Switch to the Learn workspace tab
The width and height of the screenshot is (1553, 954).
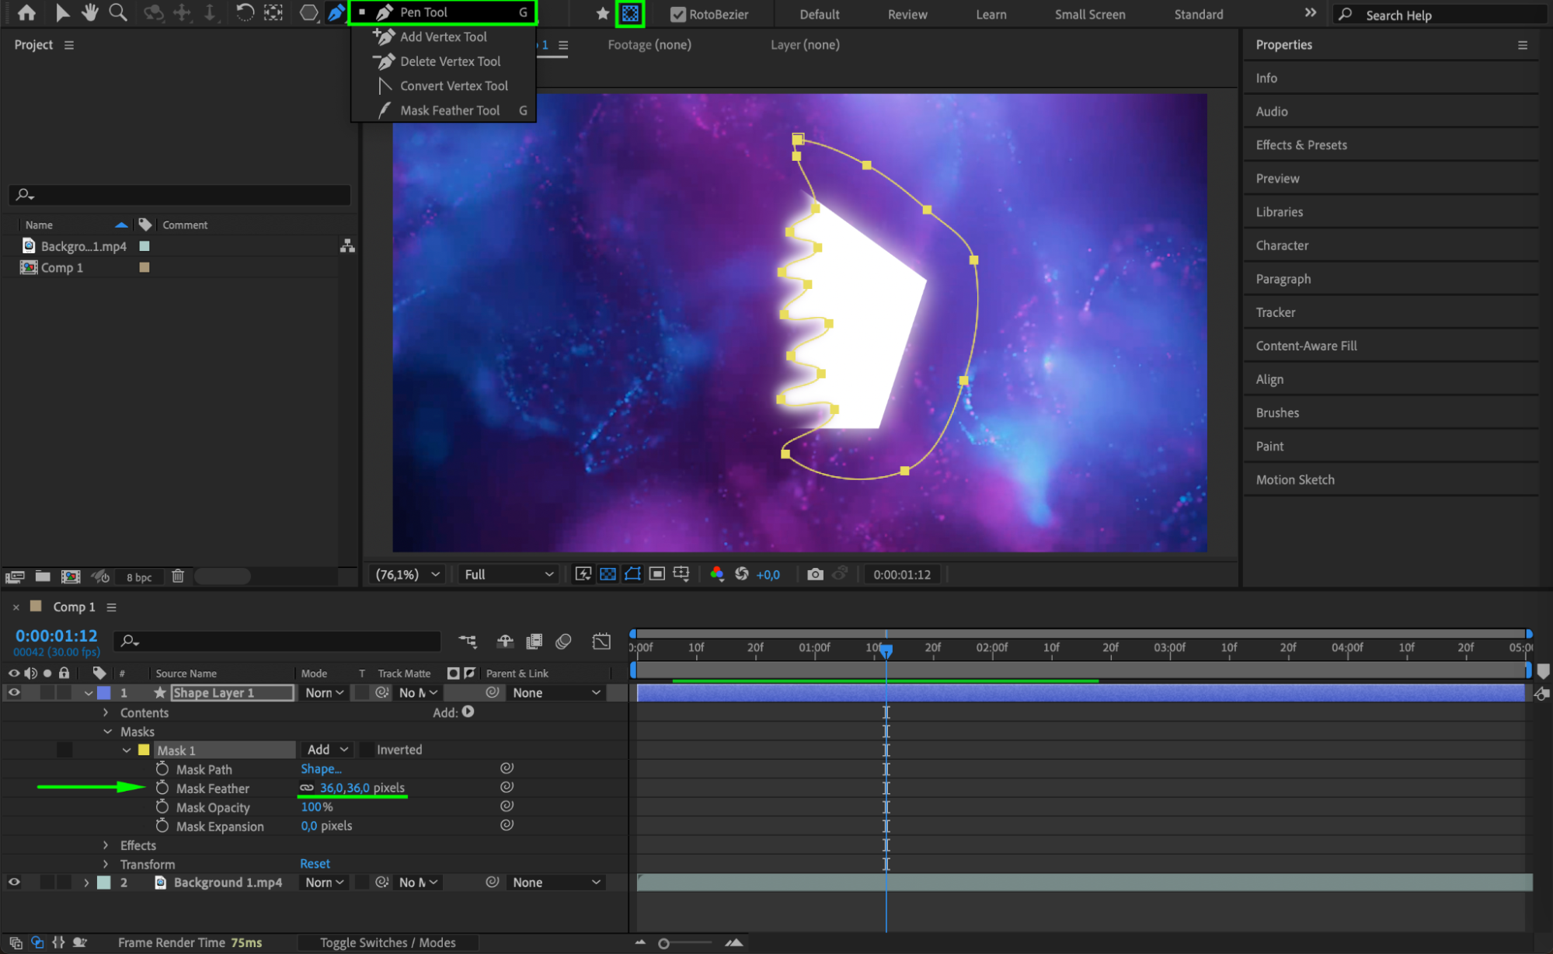point(991,14)
